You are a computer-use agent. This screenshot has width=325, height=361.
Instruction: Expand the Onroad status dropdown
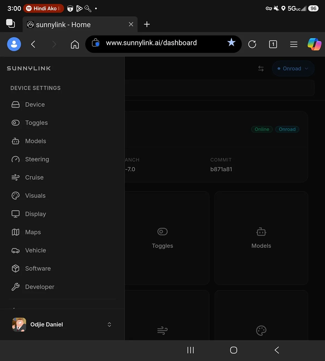point(293,69)
